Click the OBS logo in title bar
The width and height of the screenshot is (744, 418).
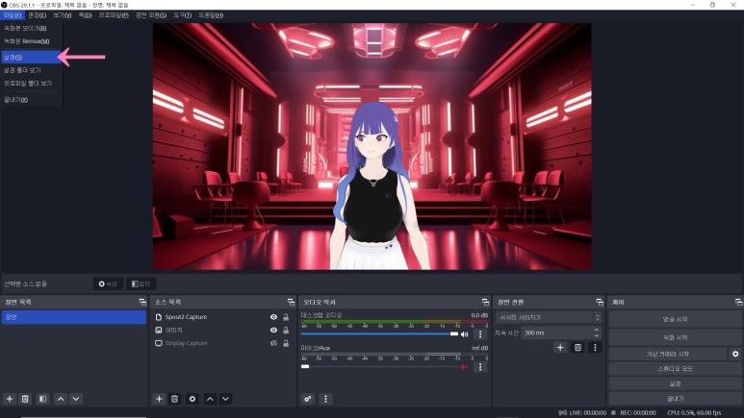(x=4, y=5)
